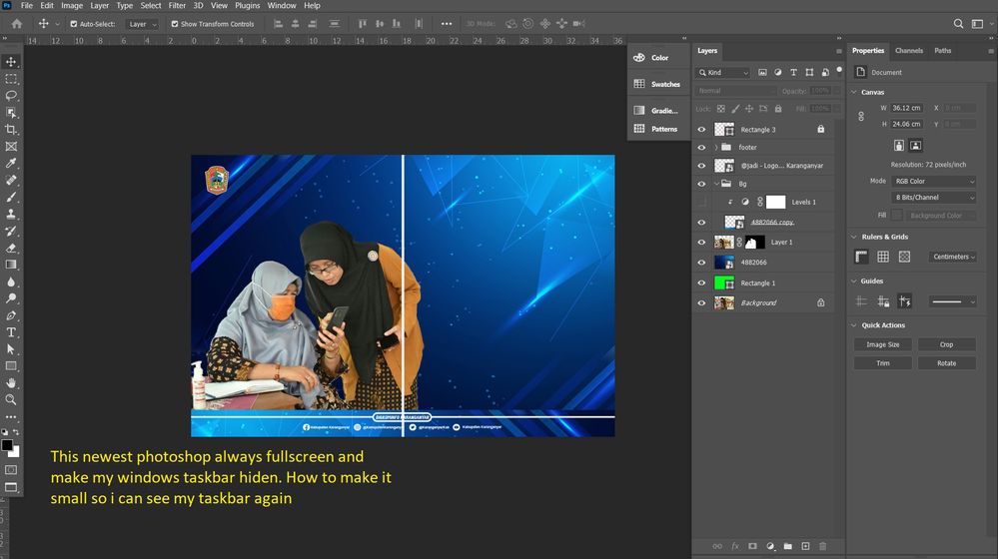
Task: Select the Path Selection tool
Action: point(11,349)
